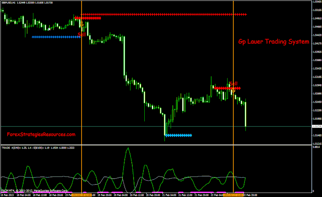Click the time axis label 19 Feb 20:00
322x197 pixels.
[105, 195]
